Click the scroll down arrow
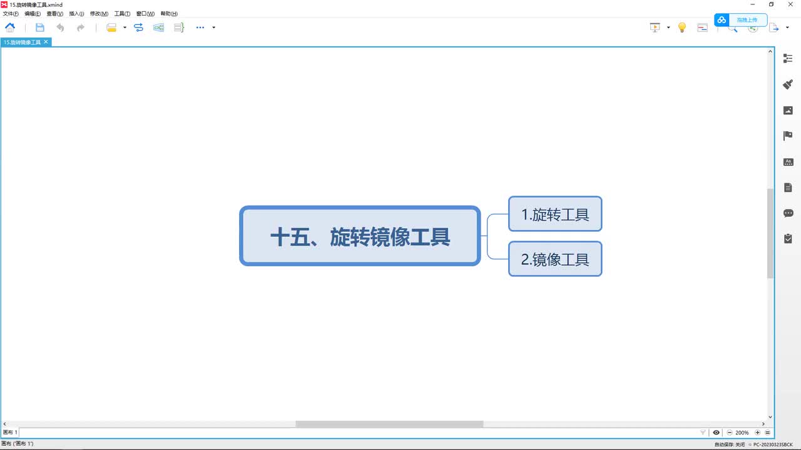 pos(770,417)
